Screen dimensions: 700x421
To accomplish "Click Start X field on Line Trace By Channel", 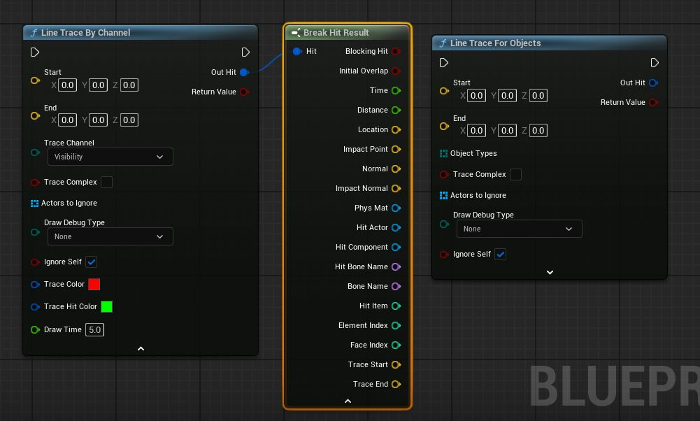I will [67, 85].
